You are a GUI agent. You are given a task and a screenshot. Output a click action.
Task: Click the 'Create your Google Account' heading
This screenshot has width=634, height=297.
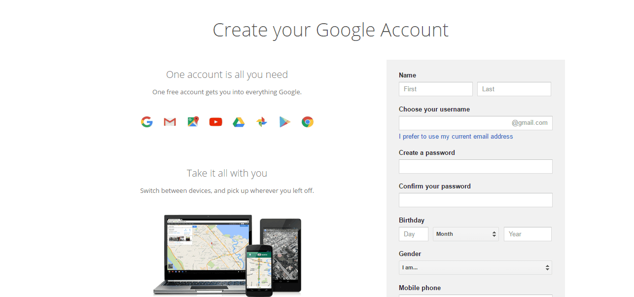(330, 30)
